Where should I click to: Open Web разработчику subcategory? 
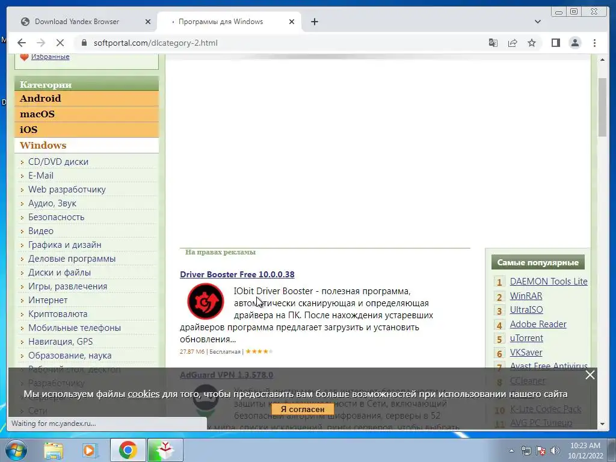[x=67, y=189]
